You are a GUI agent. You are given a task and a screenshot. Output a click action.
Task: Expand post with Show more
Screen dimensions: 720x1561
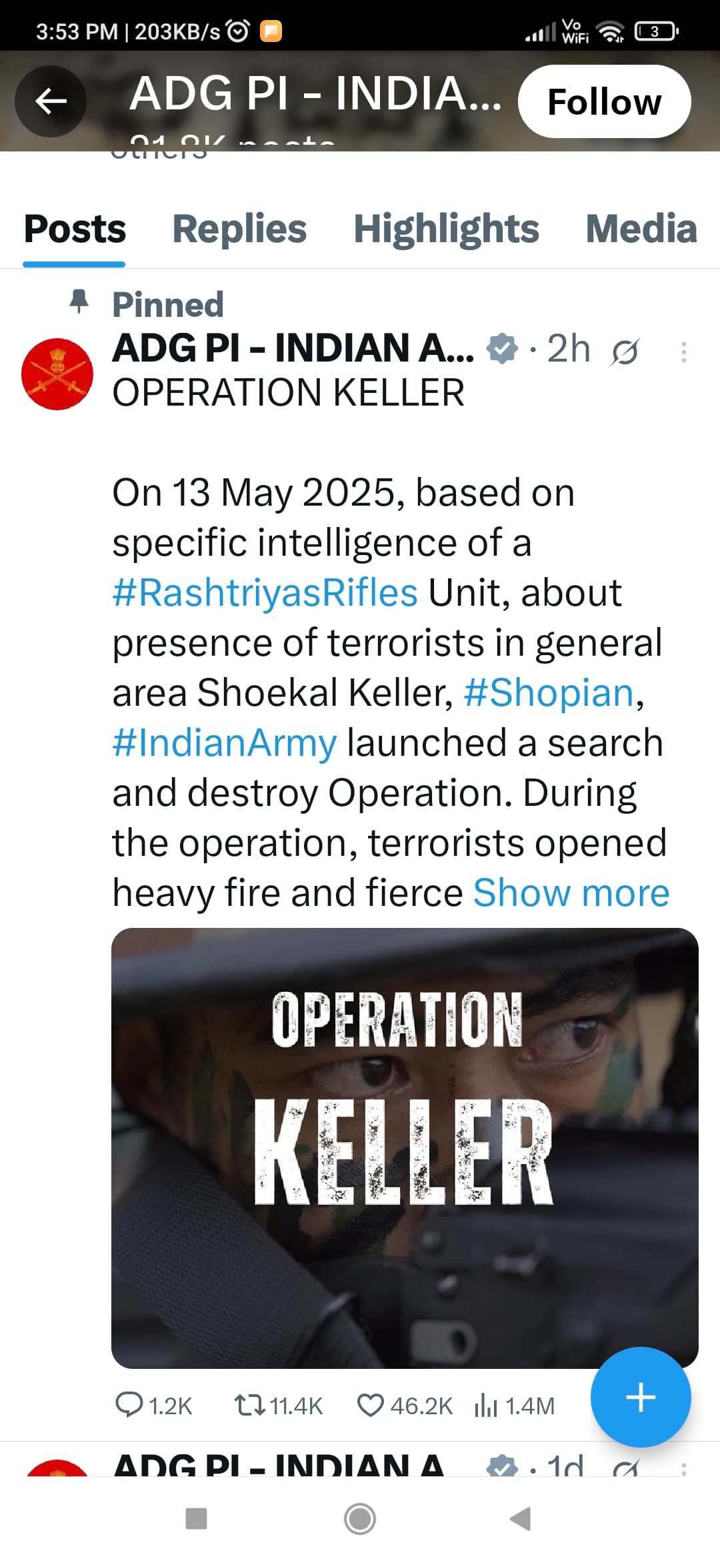tap(571, 893)
